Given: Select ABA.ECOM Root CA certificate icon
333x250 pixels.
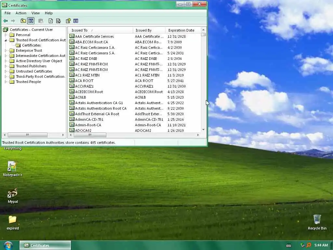Looking at the screenshot, I should [72, 42].
